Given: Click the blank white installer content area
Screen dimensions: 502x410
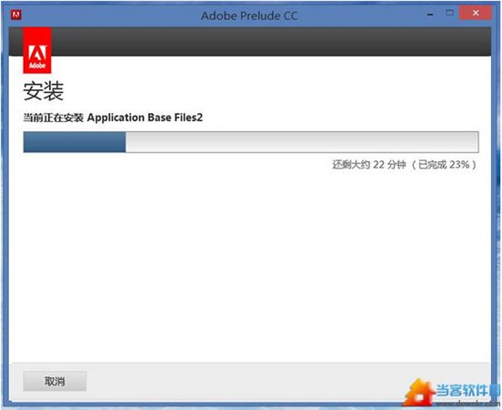Looking at the screenshot, I should 250,266.
